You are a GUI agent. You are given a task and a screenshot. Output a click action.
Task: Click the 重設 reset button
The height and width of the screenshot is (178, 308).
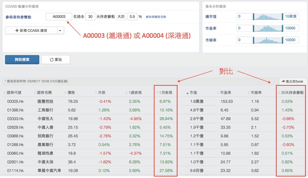click(x=56, y=60)
